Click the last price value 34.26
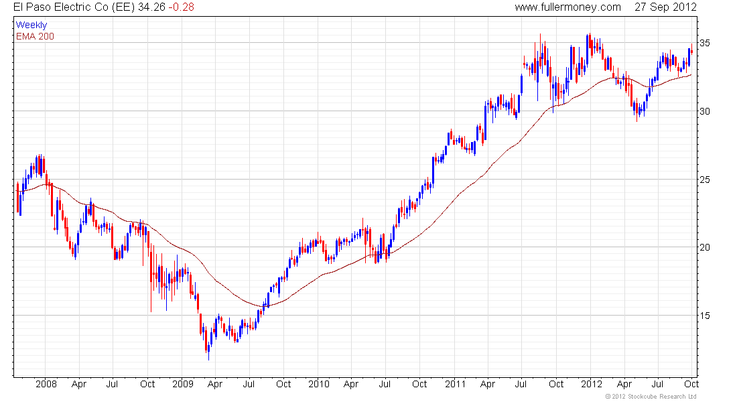 (x=151, y=7)
